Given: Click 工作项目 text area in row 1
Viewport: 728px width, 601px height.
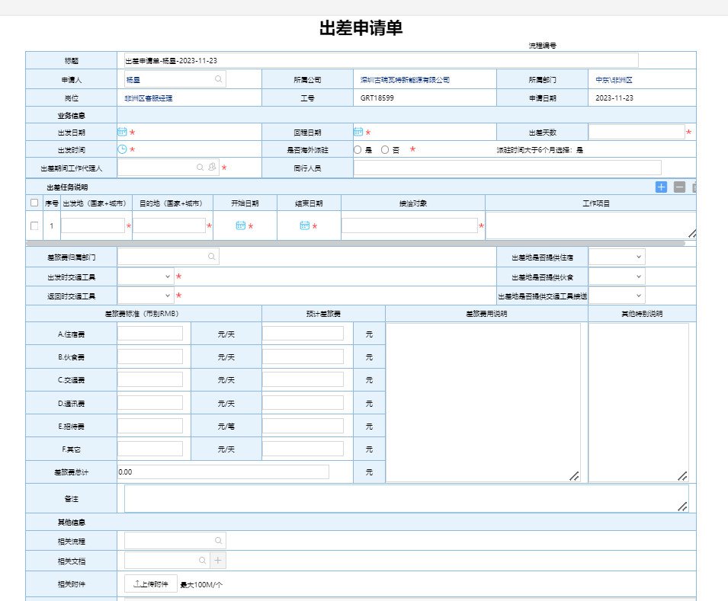Looking at the screenshot, I should click(x=591, y=225).
